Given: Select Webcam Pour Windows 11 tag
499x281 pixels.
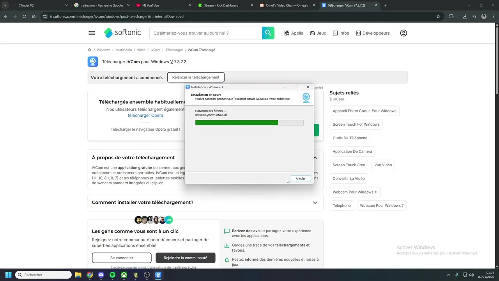Looking at the screenshot, I should click(355, 192).
